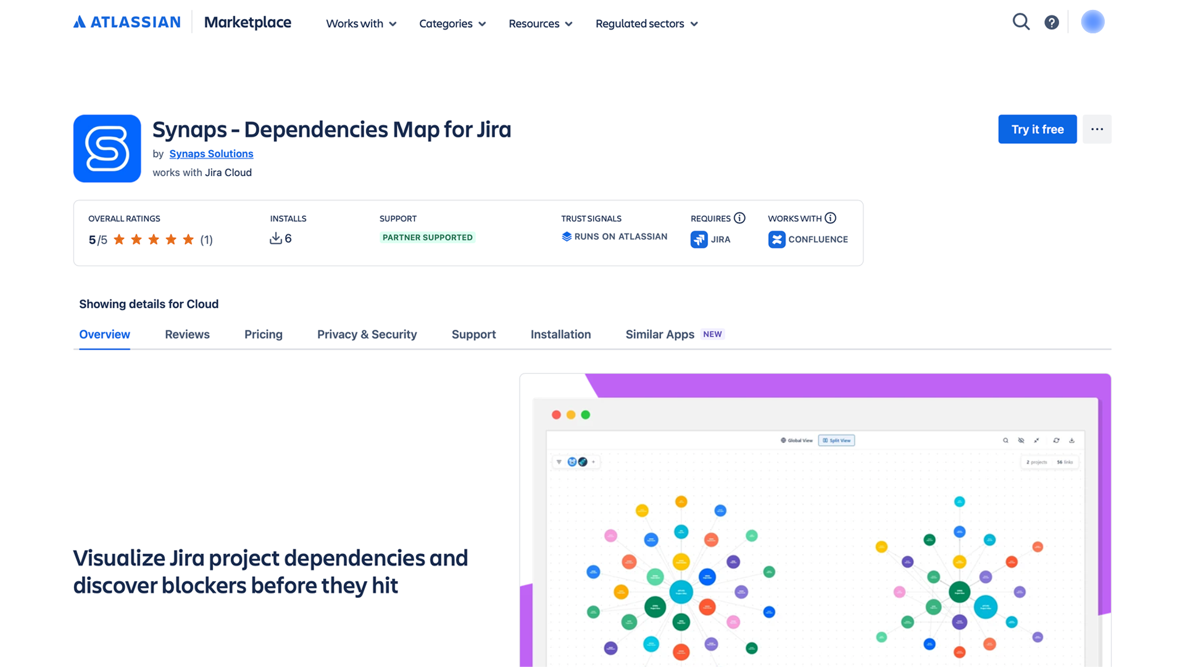Switch to the Reviews tab
Viewport: 1185px width, 667px height.
[x=187, y=334]
